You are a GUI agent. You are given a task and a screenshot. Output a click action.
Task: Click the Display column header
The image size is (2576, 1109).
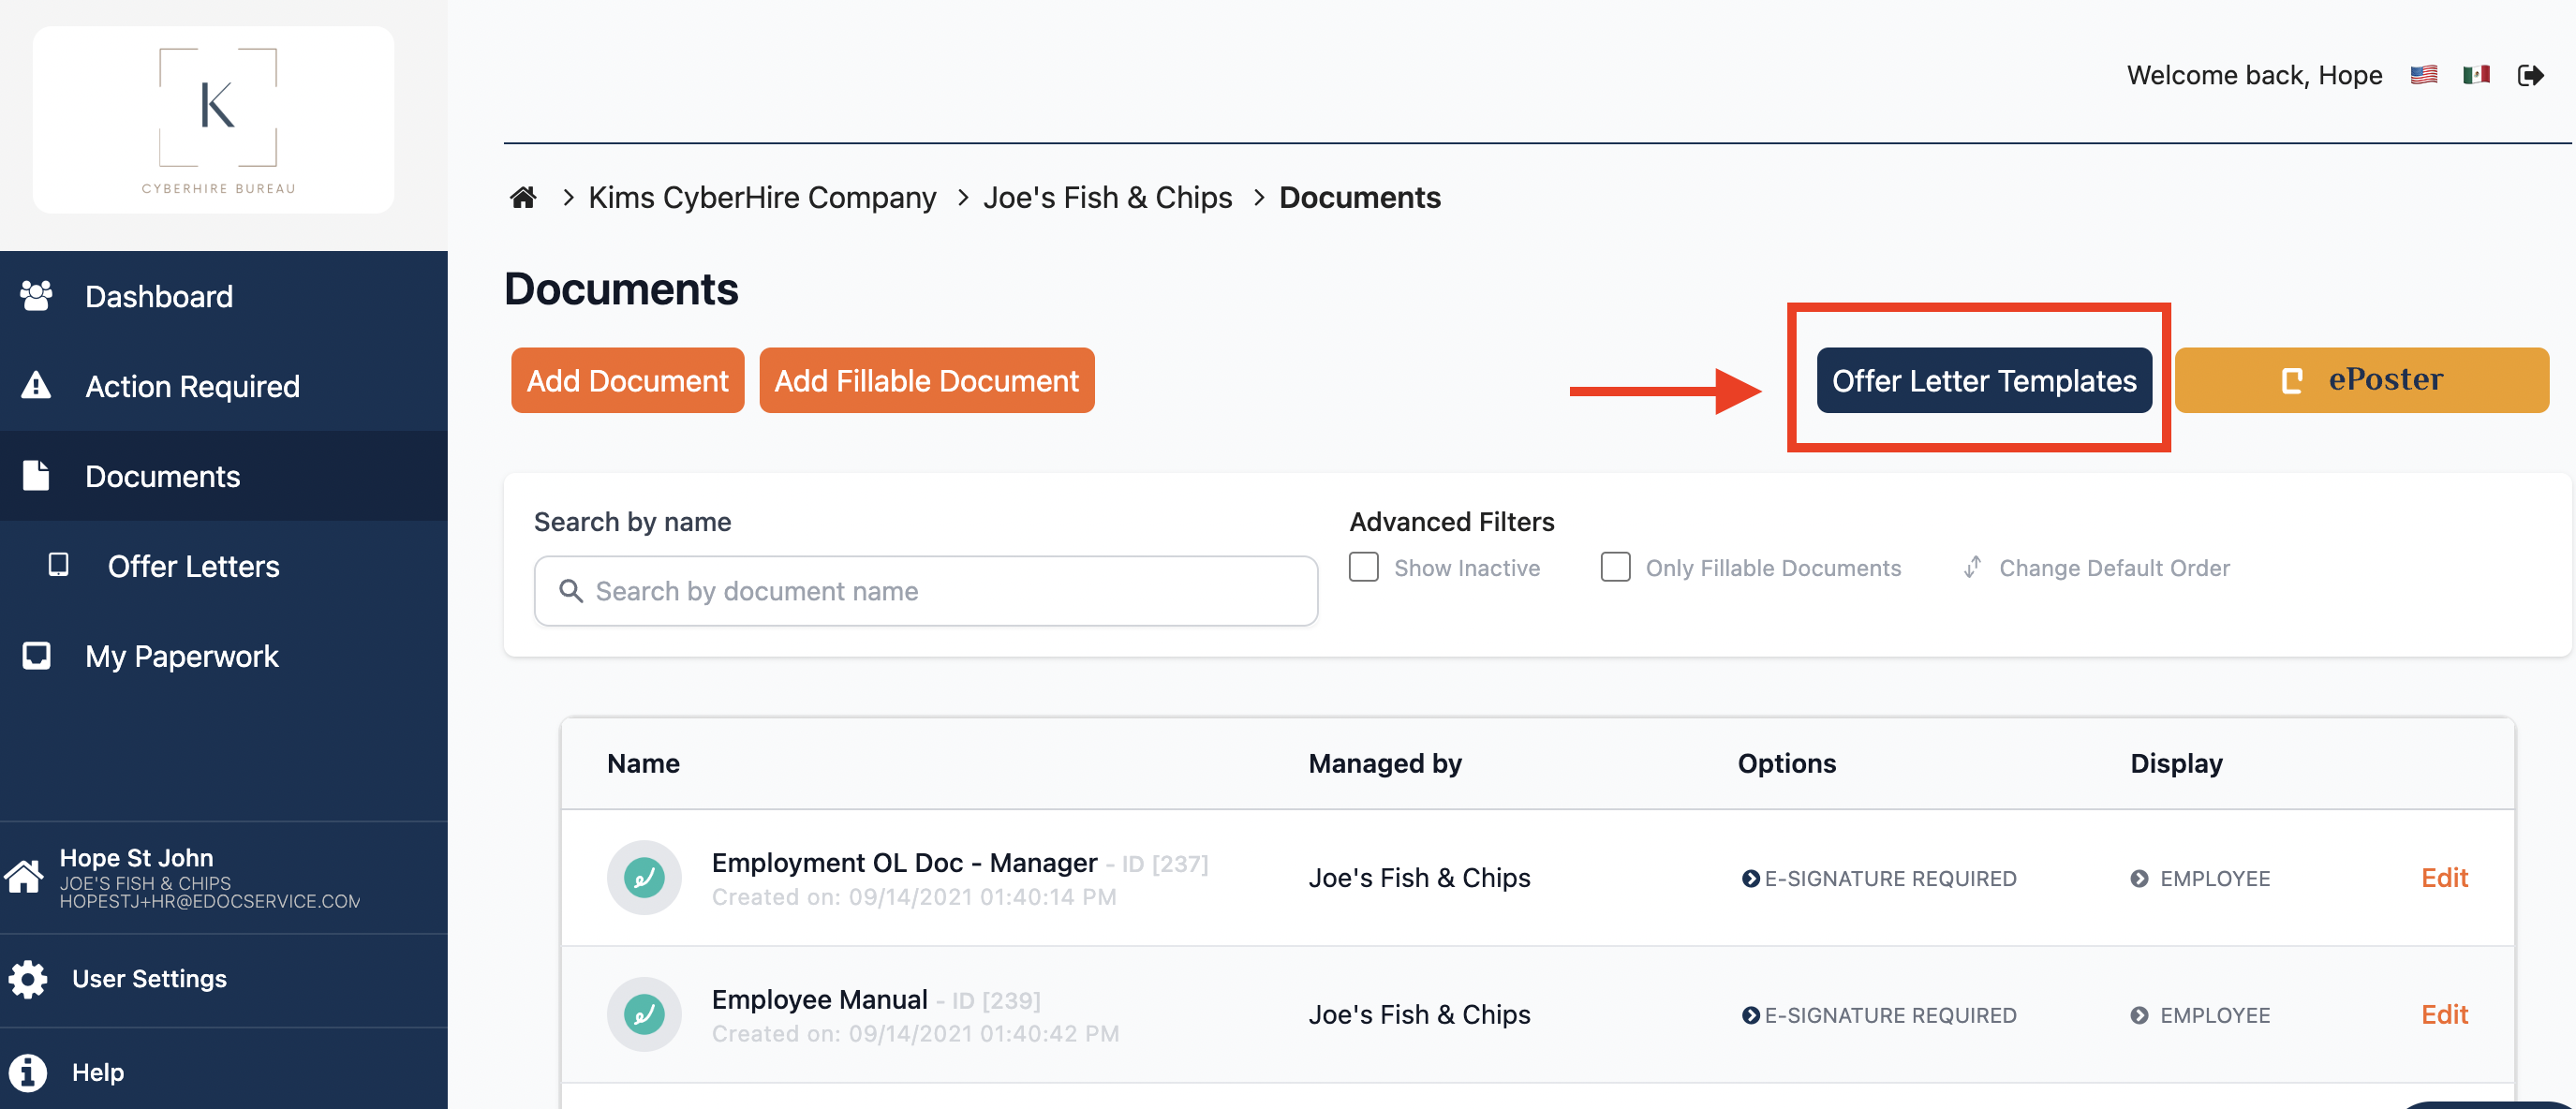click(2176, 763)
